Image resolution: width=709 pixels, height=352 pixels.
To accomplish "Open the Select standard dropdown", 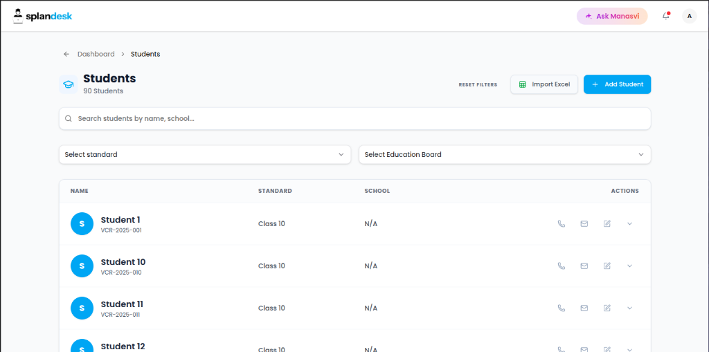I will click(205, 154).
